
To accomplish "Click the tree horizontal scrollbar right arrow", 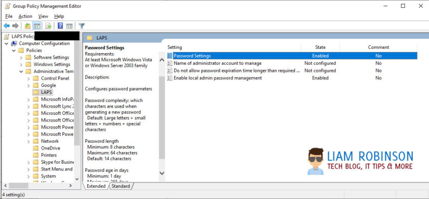I will pos(70,186).
